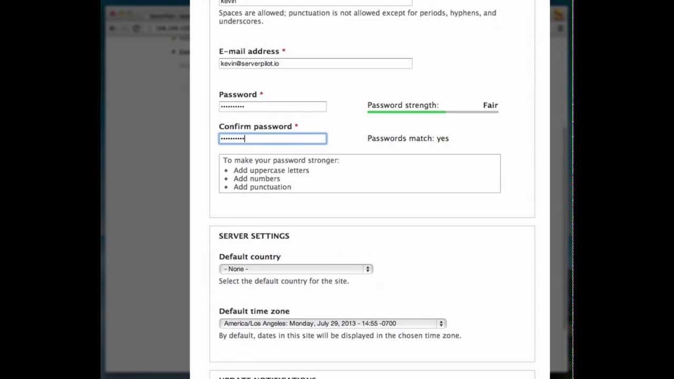
Task: Click the red window close button
Action: [x=113, y=14]
